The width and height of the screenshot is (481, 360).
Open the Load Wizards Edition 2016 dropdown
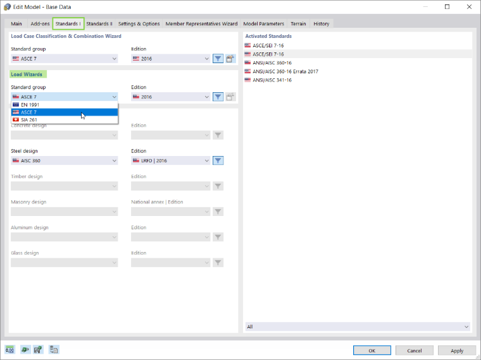coord(170,97)
